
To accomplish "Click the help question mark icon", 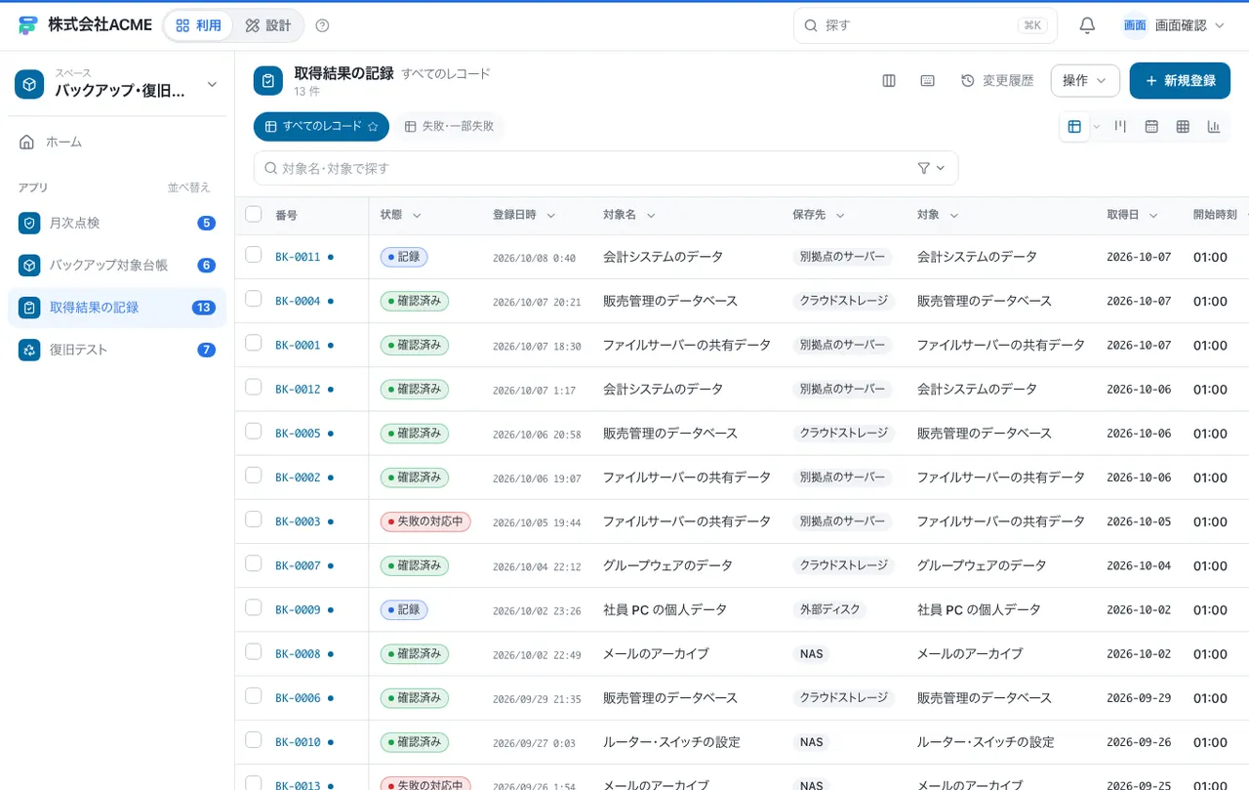I will point(323,25).
